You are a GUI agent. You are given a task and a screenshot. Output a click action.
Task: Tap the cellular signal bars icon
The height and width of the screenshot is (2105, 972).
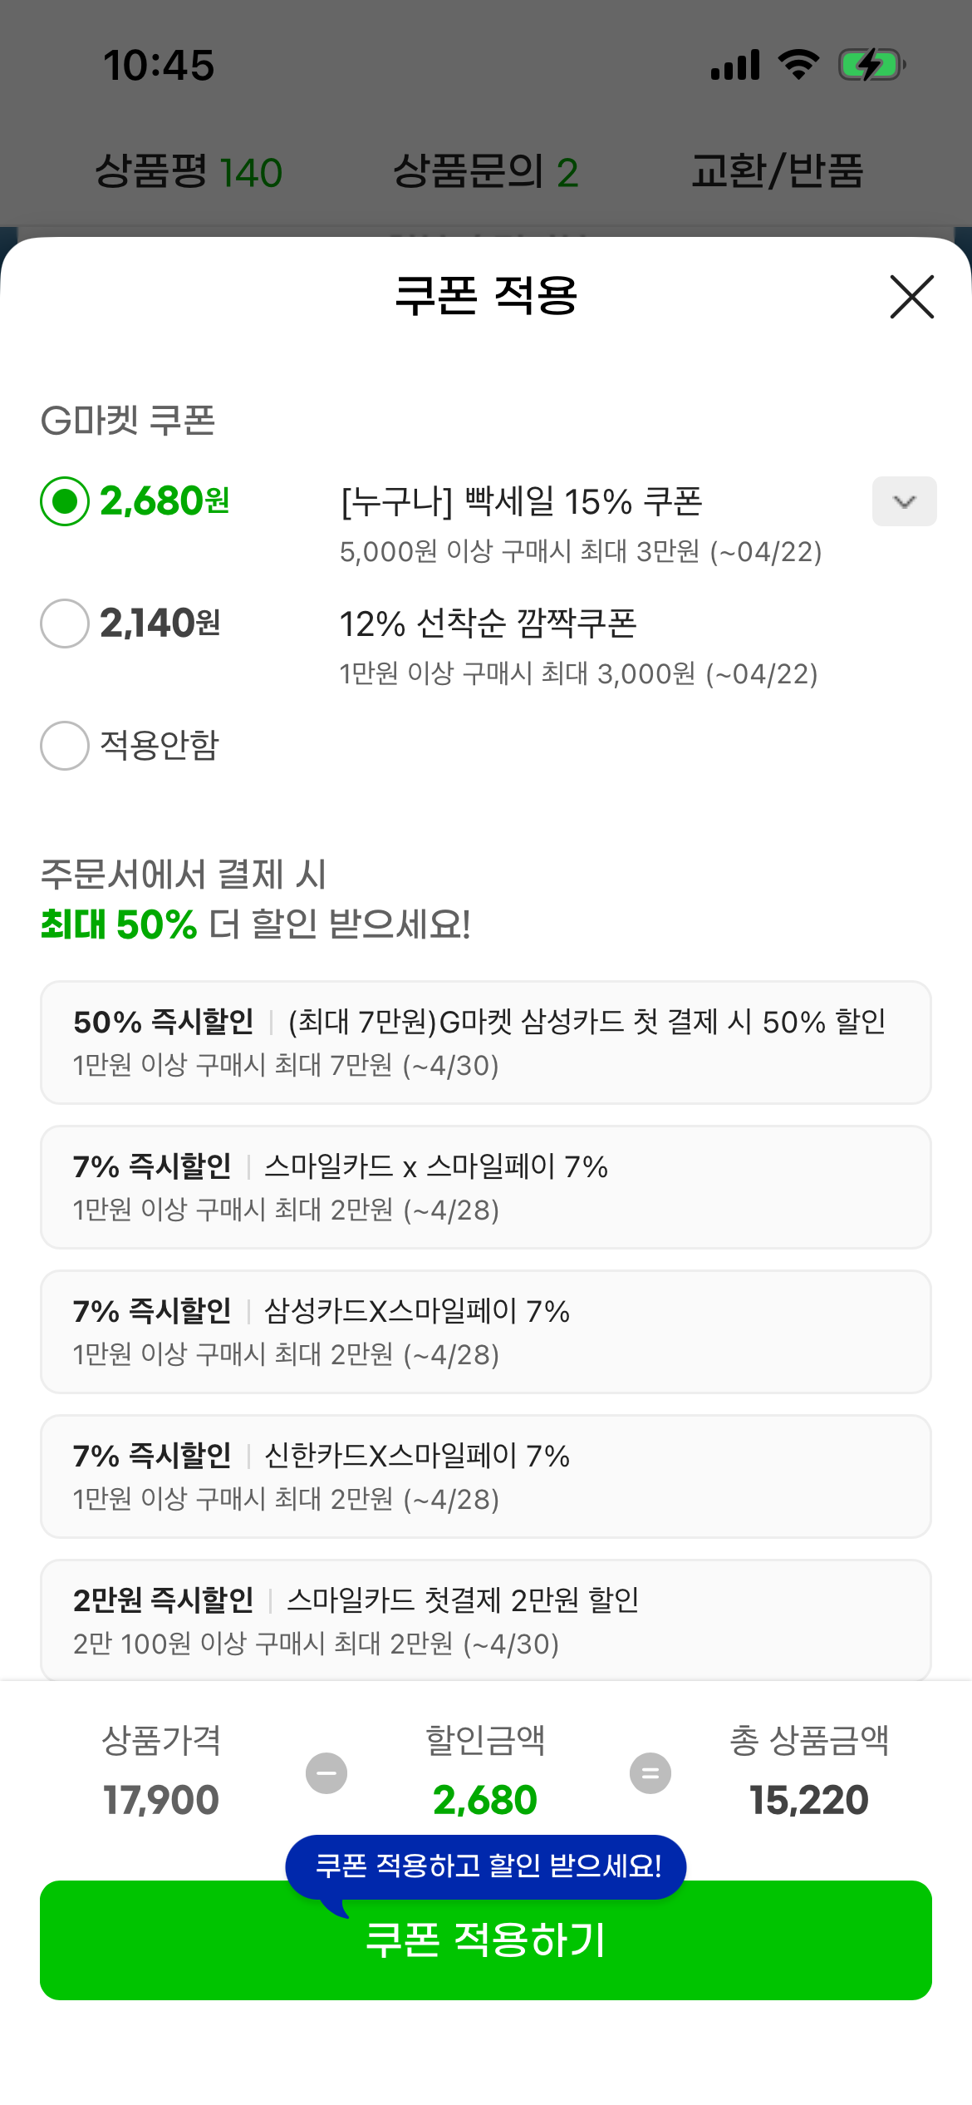(x=735, y=65)
